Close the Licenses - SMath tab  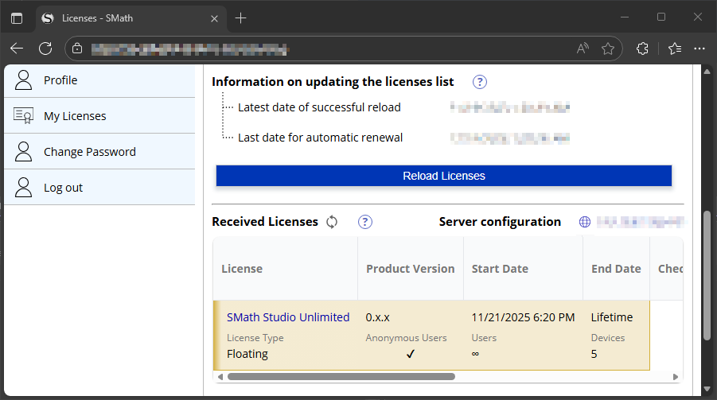pos(214,19)
